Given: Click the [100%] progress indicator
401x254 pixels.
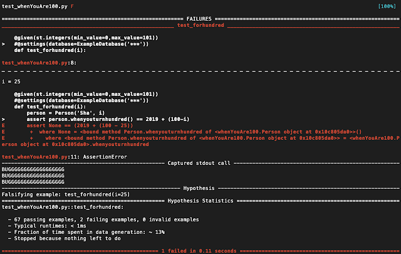Looking at the screenshot, I should pos(387,6).
